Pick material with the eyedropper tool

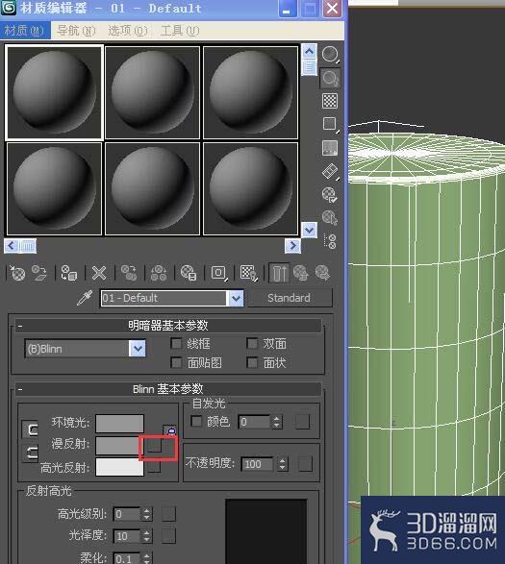85,298
